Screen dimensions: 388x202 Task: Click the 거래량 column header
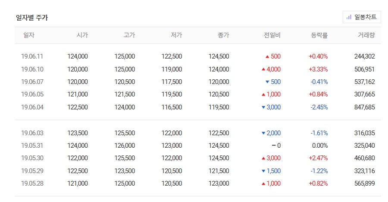coord(366,35)
